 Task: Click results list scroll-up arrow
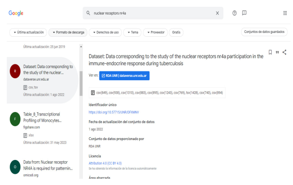point(81,46)
